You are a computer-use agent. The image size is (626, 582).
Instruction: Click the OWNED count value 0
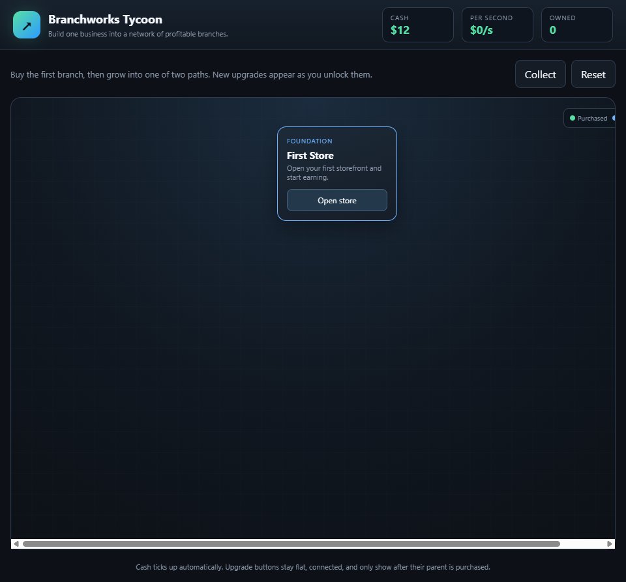552,31
